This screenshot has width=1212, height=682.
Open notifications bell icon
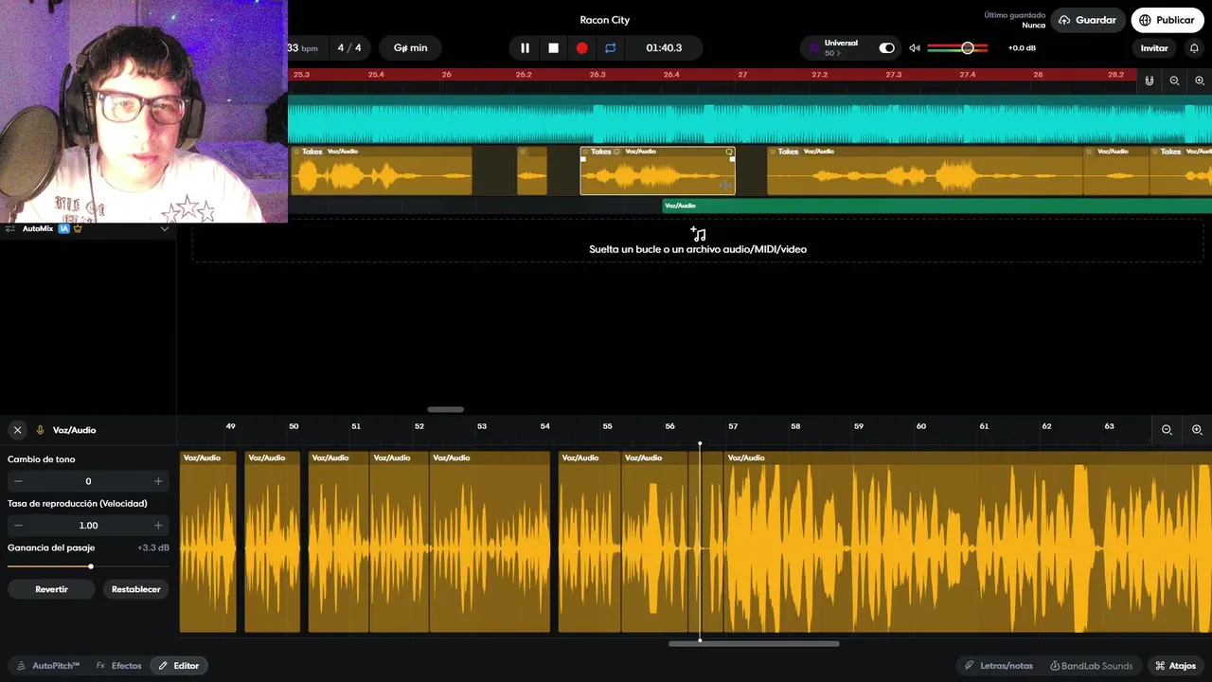tap(1194, 48)
